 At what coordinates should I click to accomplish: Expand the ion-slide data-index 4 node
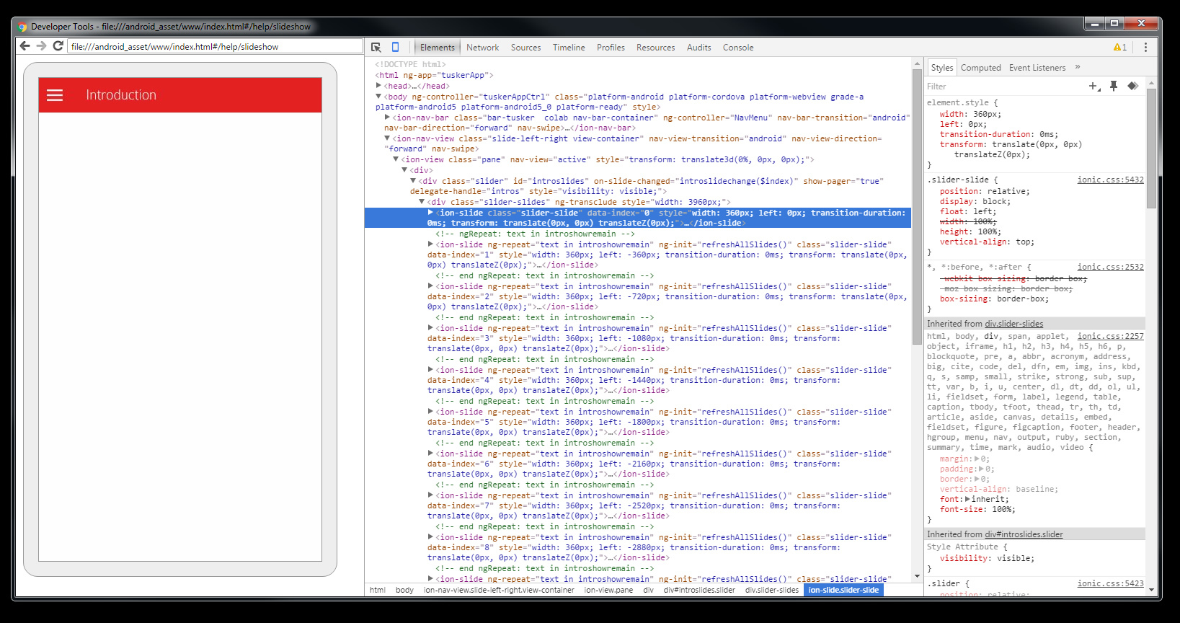coord(430,369)
